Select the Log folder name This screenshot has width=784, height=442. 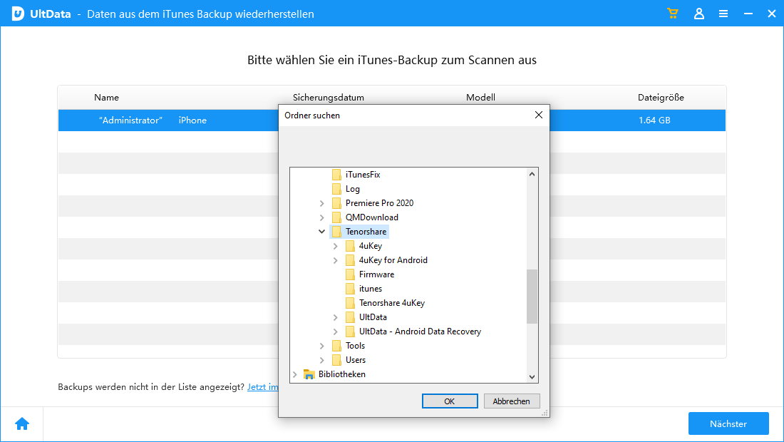353,189
